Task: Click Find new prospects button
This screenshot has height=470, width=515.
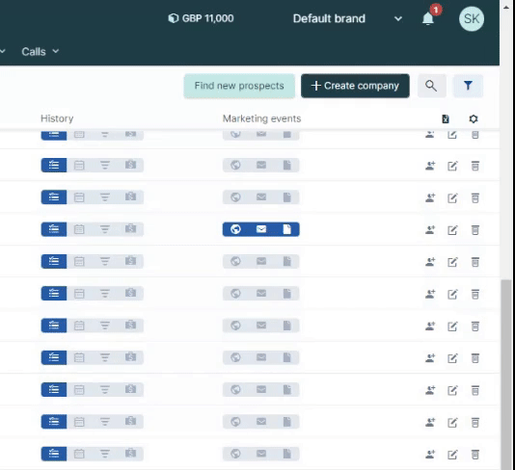Action: click(x=239, y=86)
